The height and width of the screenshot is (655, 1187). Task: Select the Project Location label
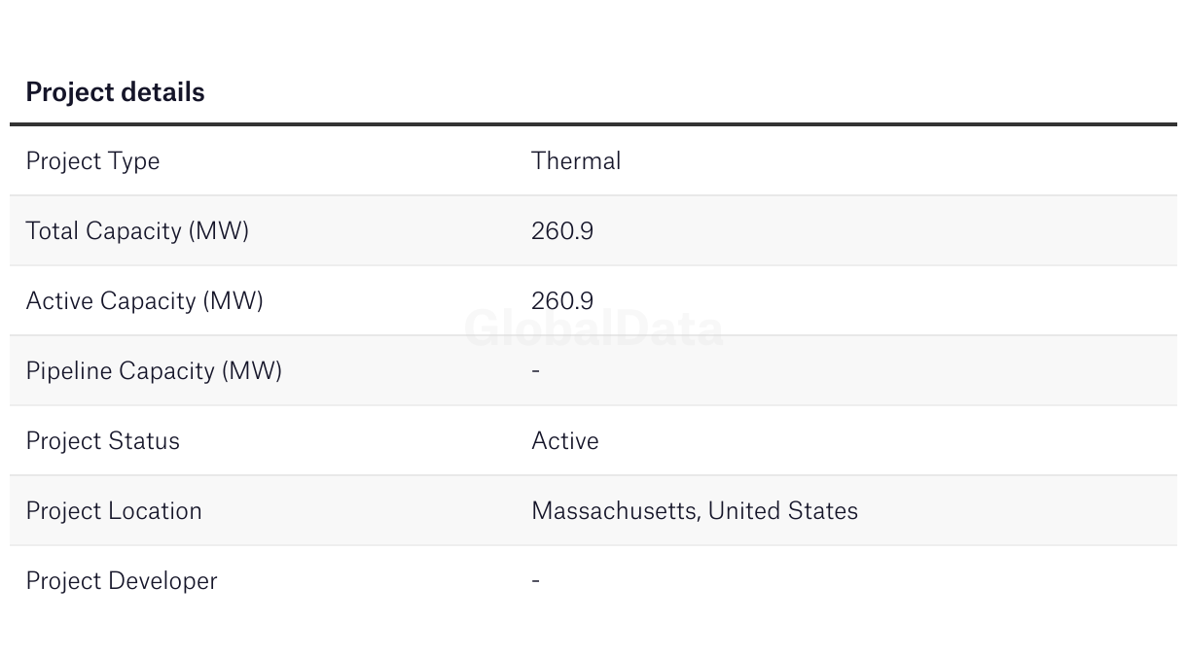point(114,511)
